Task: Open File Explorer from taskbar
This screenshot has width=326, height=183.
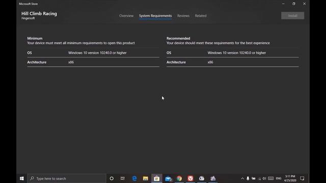Action: click(x=146, y=178)
